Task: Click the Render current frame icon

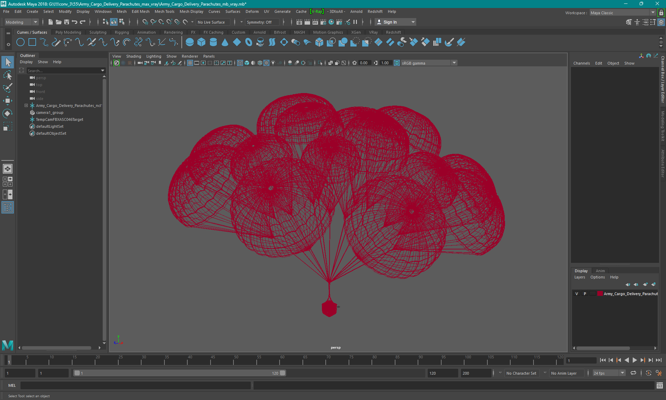Action: point(307,22)
